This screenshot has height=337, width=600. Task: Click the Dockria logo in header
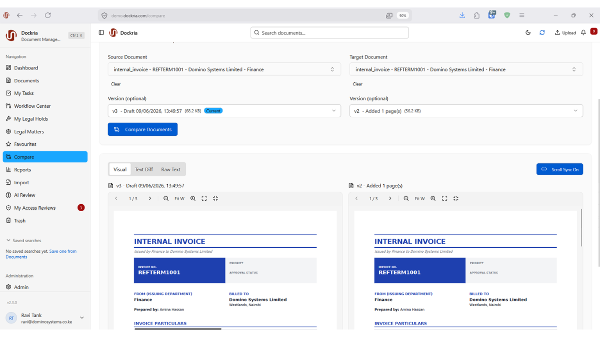coord(113,32)
